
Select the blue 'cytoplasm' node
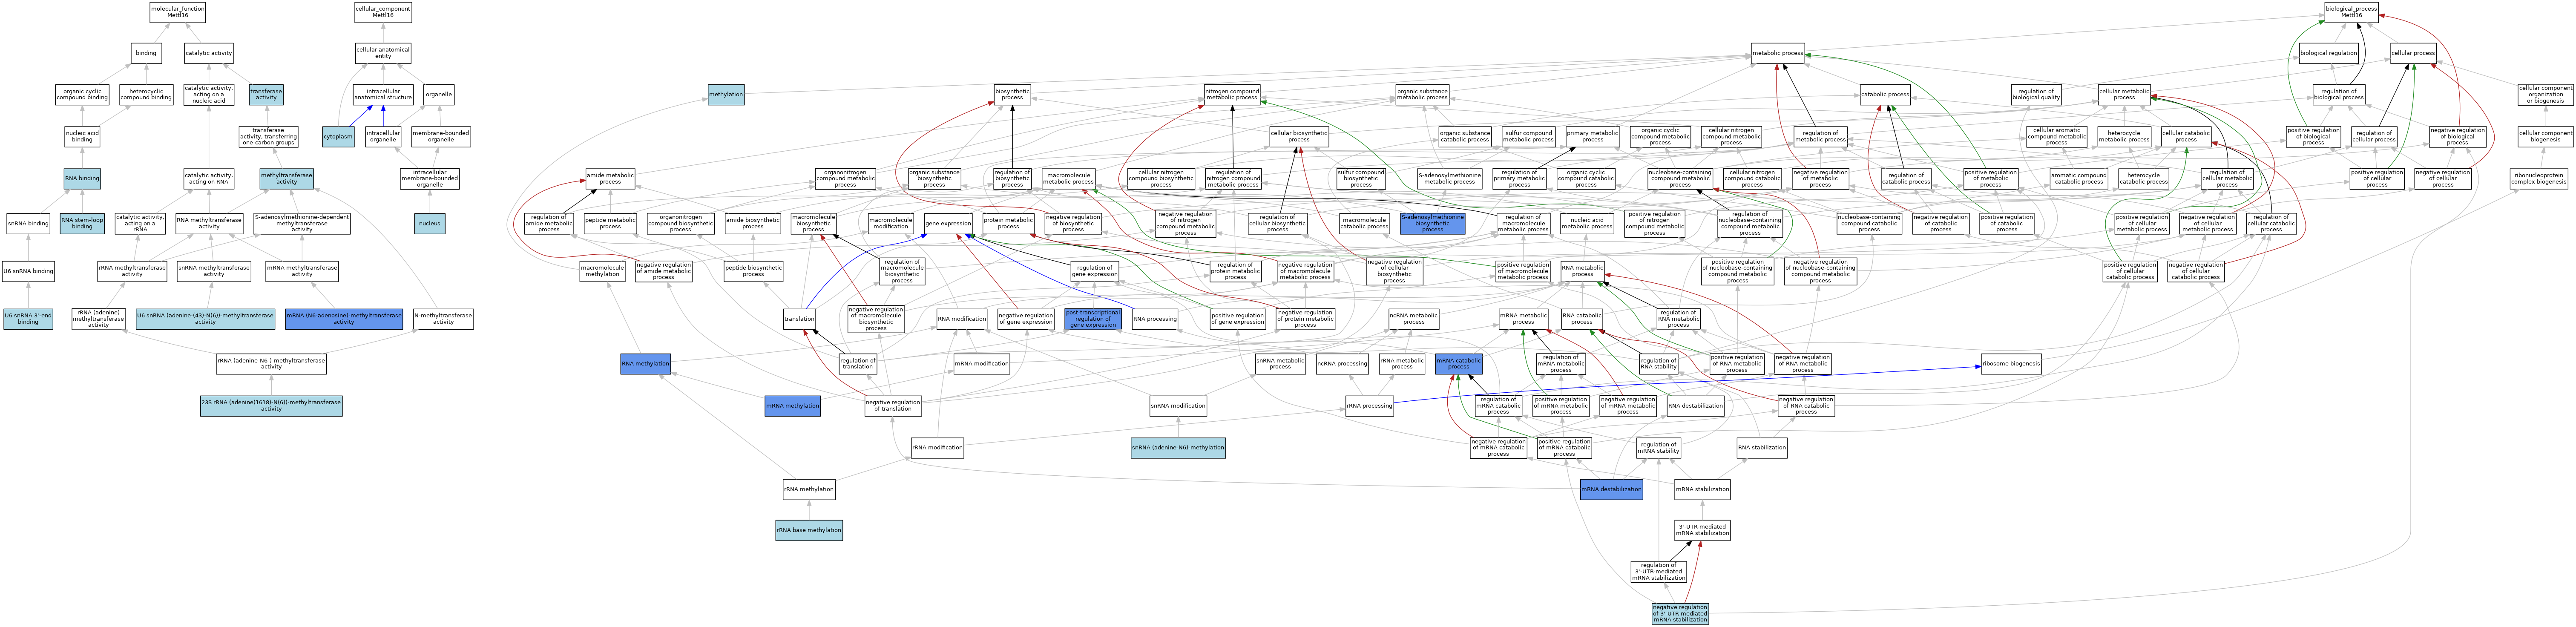point(338,137)
